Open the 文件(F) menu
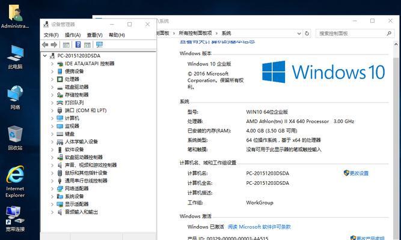The width and height of the screenshot is (401, 240). 51,35
